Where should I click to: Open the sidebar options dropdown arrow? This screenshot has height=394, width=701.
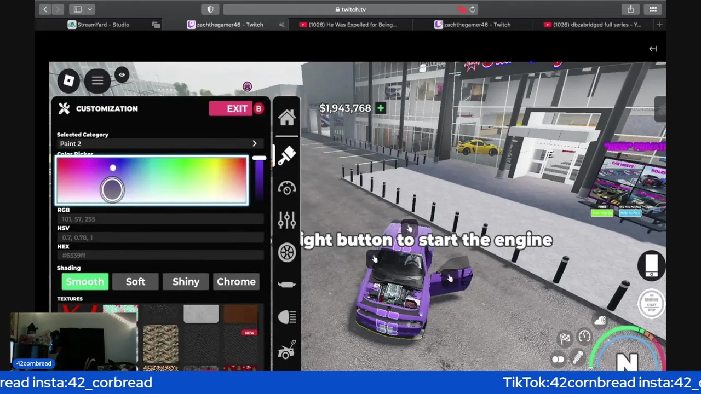tap(90, 9)
